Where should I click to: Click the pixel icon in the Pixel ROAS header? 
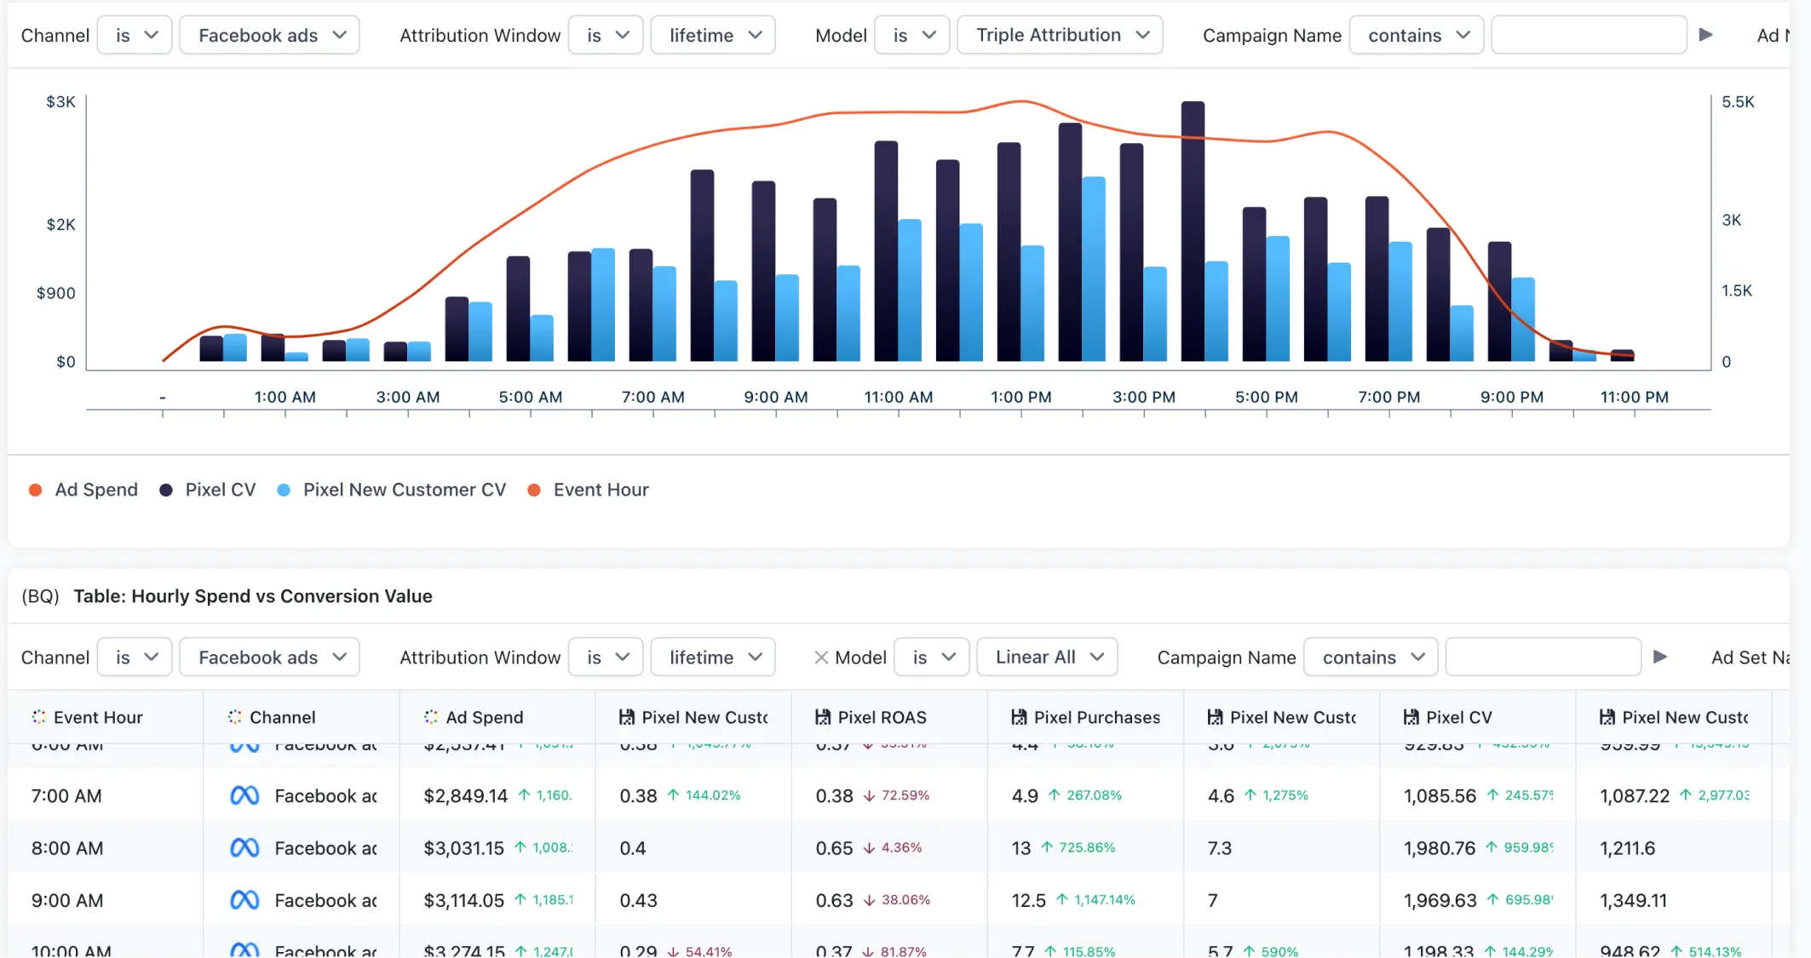[x=823, y=717]
